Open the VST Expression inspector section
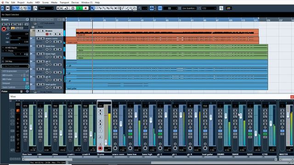The width and height of the screenshot is (294, 165). click(15, 71)
